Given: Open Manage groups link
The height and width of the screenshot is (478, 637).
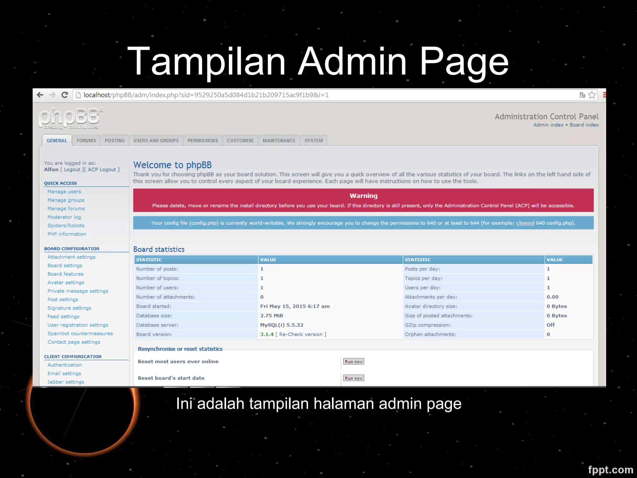Looking at the screenshot, I should point(66,200).
